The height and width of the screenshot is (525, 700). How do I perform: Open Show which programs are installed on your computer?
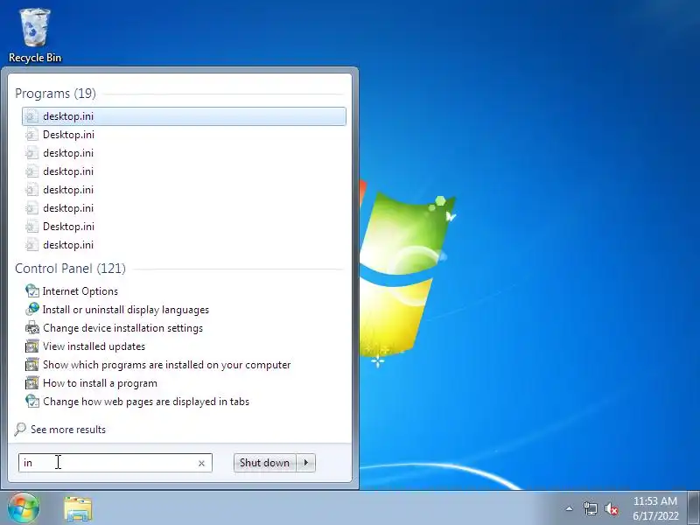coord(157,364)
